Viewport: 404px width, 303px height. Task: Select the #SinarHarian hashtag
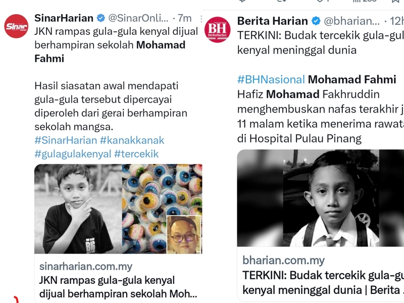pyautogui.click(x=66, y=140)
